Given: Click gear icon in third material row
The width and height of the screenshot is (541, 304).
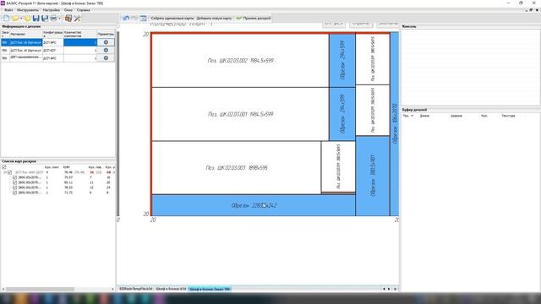Looking at the screenshot, I should tap(106, 58).
